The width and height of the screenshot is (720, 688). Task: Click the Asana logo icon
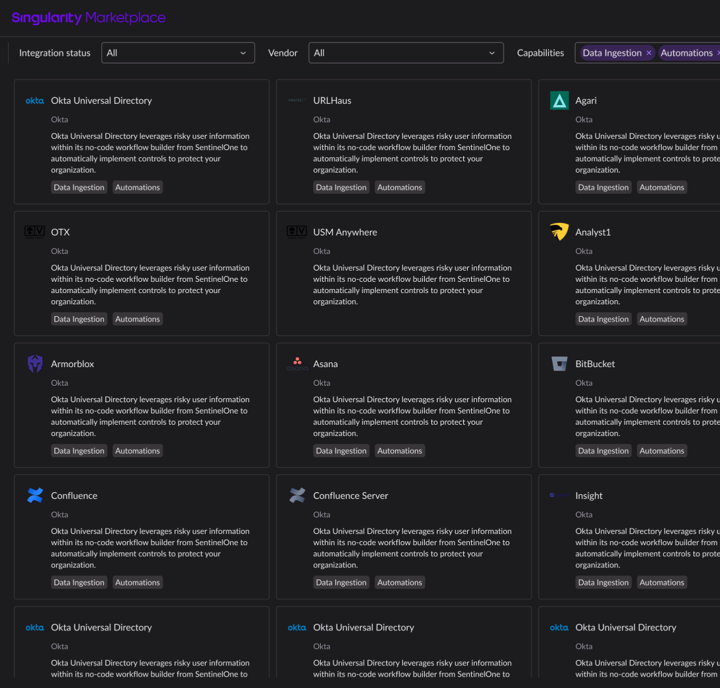(x=297, y=364)
